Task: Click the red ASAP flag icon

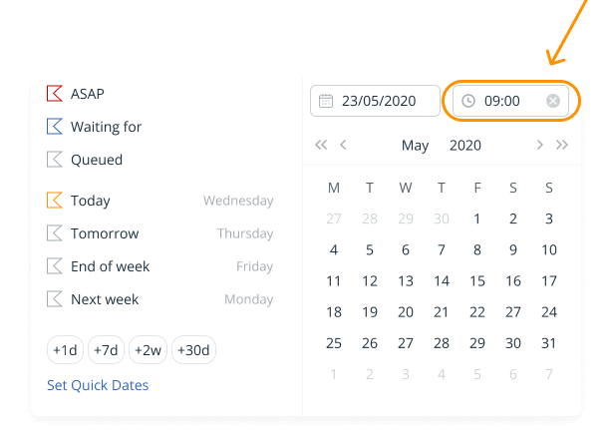Action: coord(54,94)
